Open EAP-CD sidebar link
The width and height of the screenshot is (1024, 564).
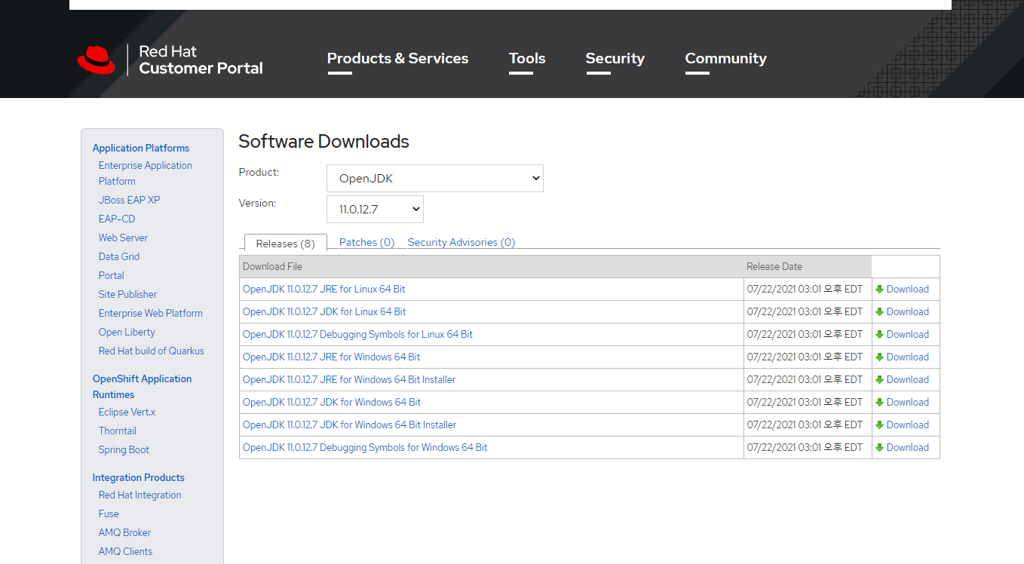pos(117,219)
